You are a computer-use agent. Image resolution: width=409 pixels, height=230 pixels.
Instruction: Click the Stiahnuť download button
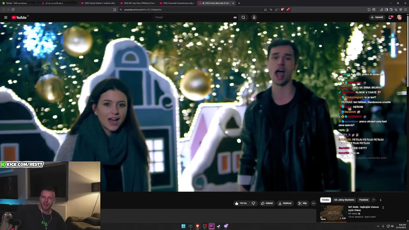point(285,203)
